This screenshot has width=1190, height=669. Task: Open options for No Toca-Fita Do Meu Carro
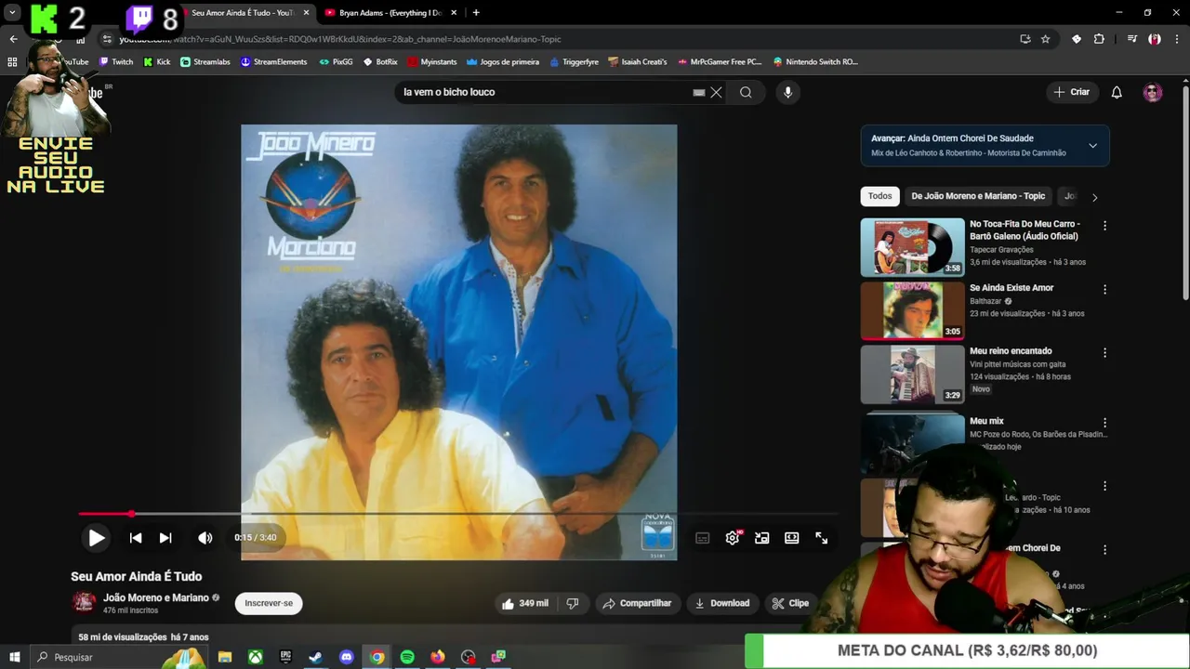1104,226
